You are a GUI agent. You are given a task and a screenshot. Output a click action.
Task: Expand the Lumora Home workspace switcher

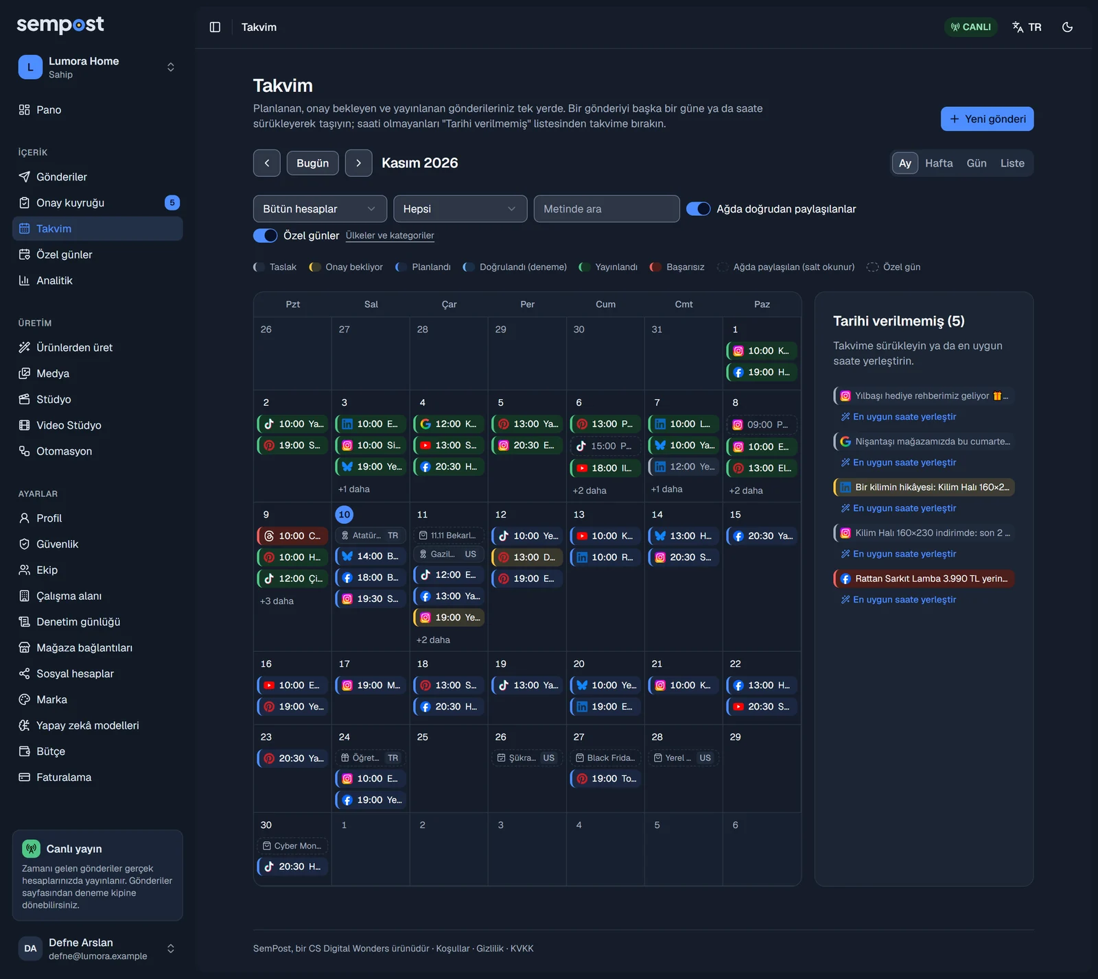[97, 67]
